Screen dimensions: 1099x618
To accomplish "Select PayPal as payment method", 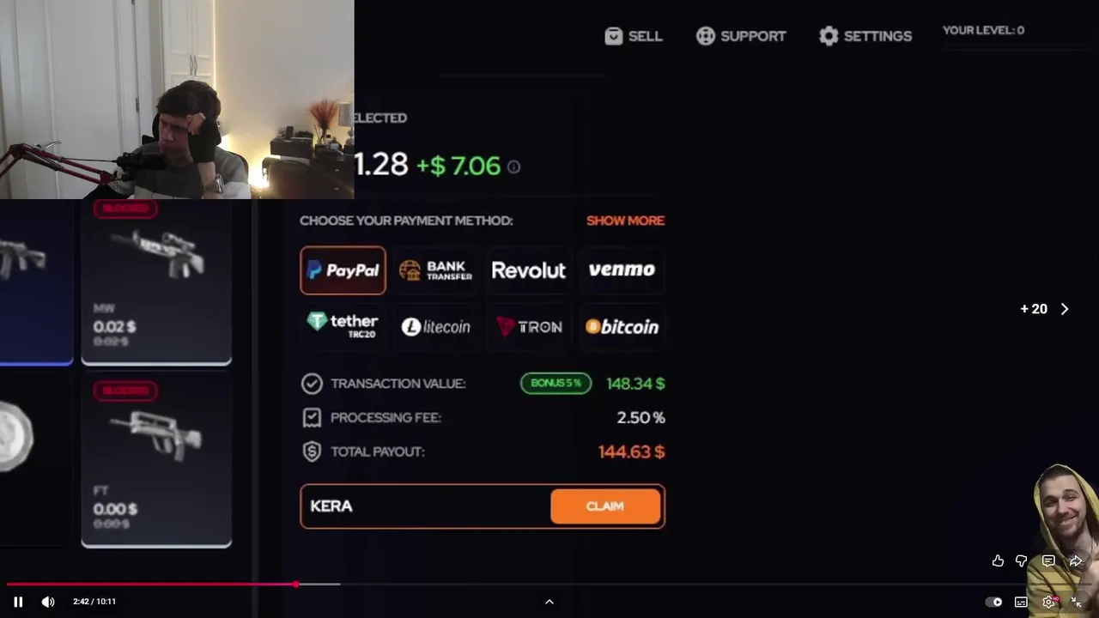I will [343, 270].
